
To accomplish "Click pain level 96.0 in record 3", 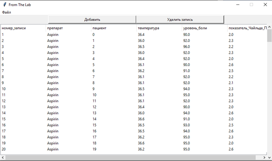I will [187, 47].
